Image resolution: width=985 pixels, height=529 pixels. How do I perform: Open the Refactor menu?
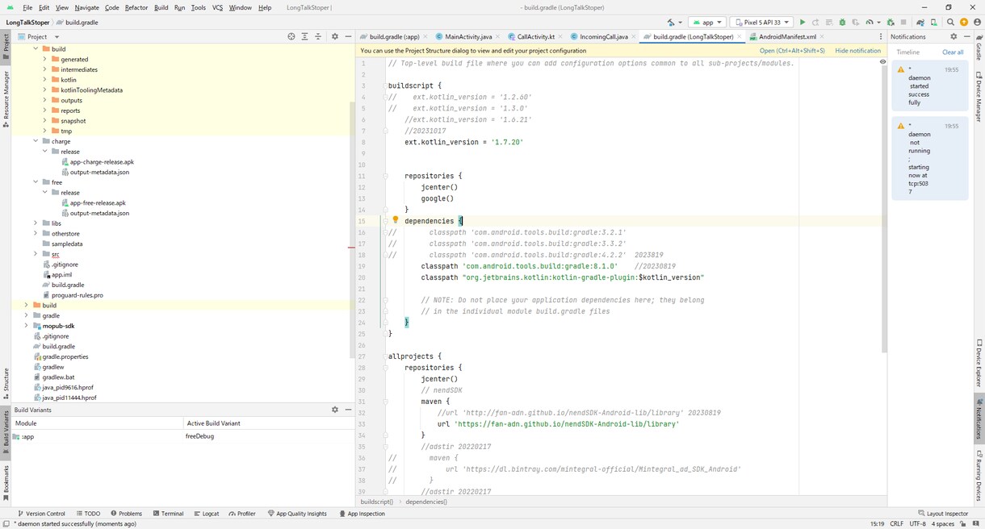click(136, 7)
